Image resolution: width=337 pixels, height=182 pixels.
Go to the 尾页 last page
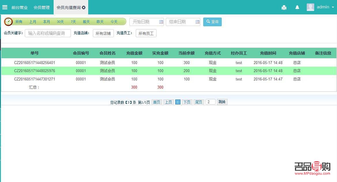[199, 102]
